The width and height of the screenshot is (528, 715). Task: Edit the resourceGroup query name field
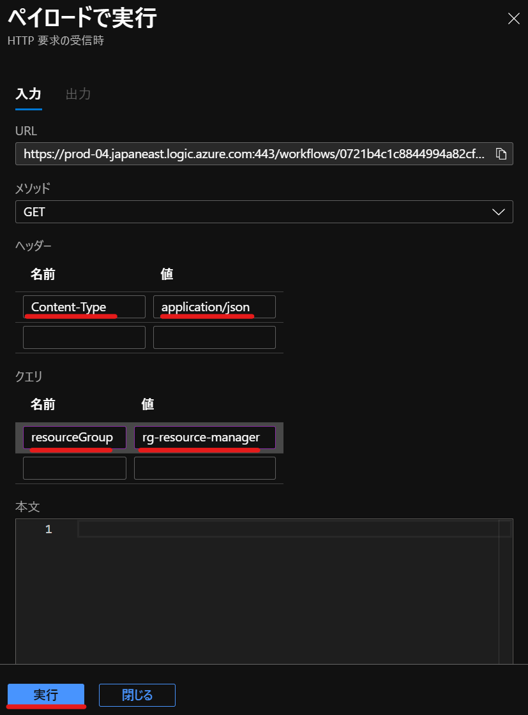pos(75,438)
